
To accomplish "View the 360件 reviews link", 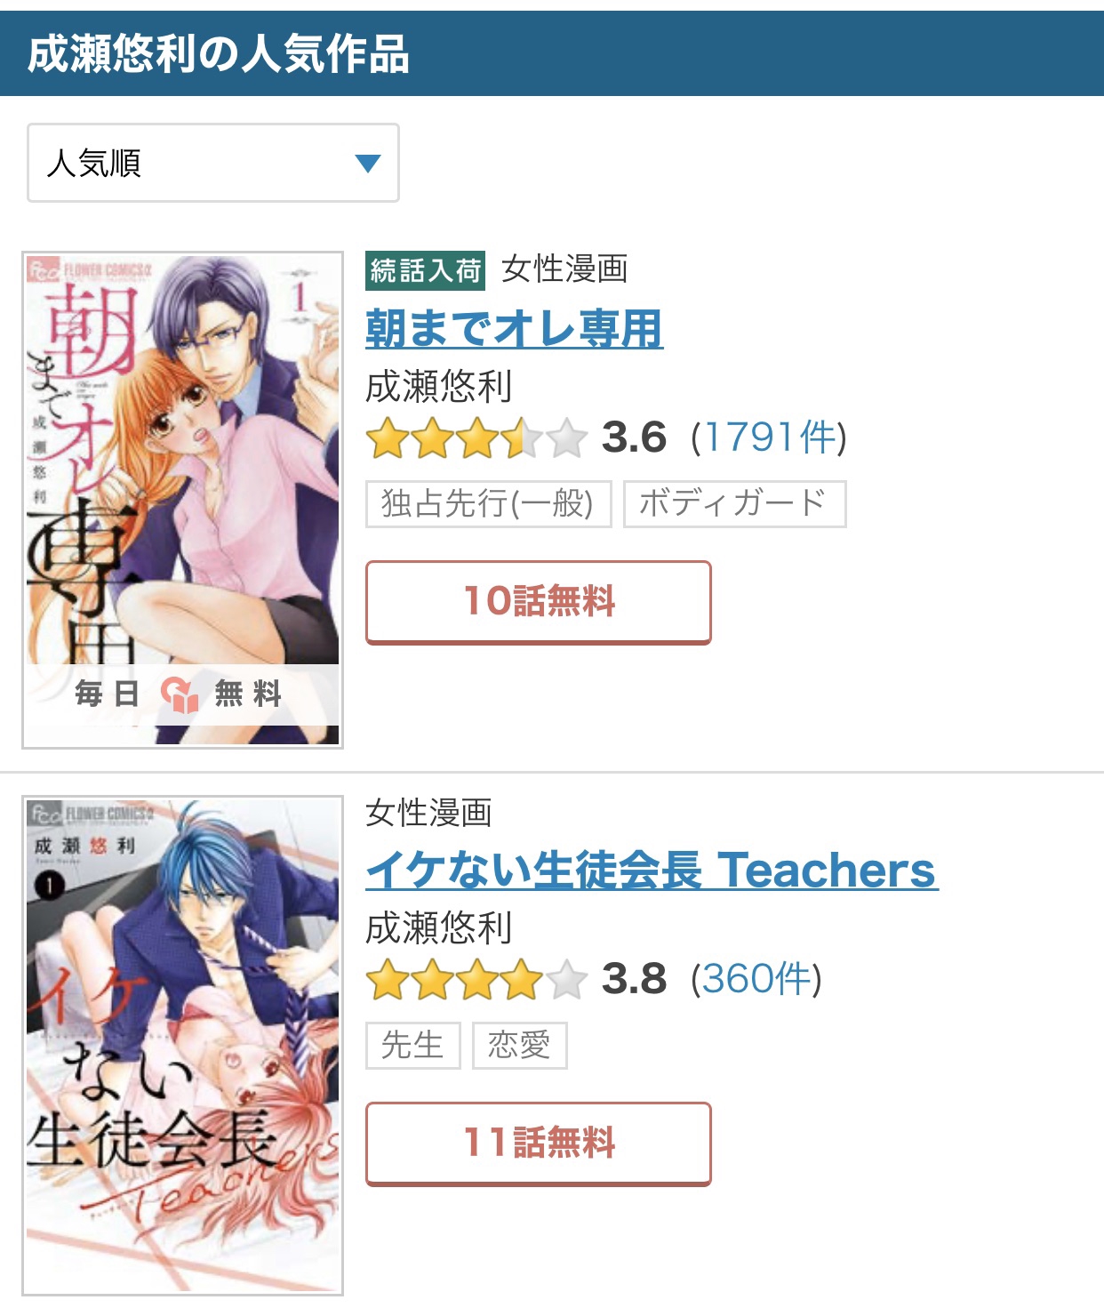I will tap(758, 979).
